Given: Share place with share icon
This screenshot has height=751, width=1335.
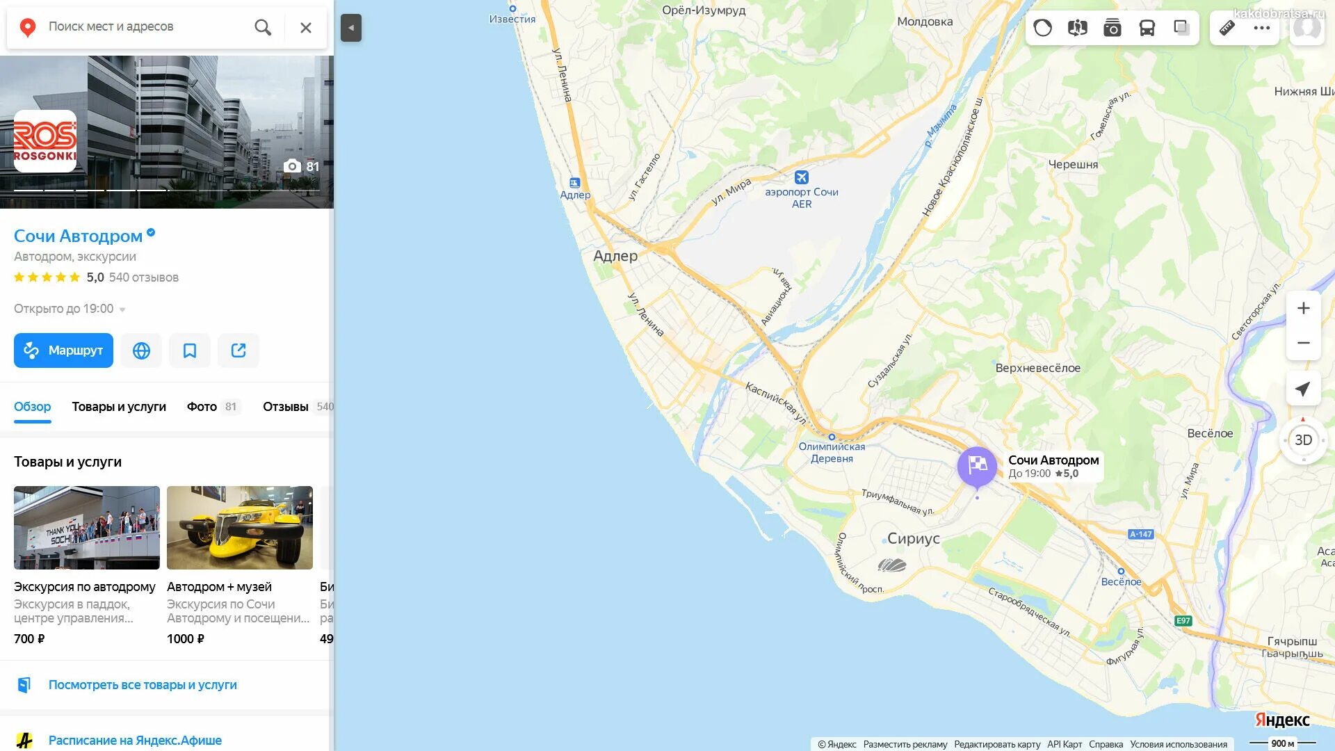Looking at the screenshot, I should [x=238, y=350].
